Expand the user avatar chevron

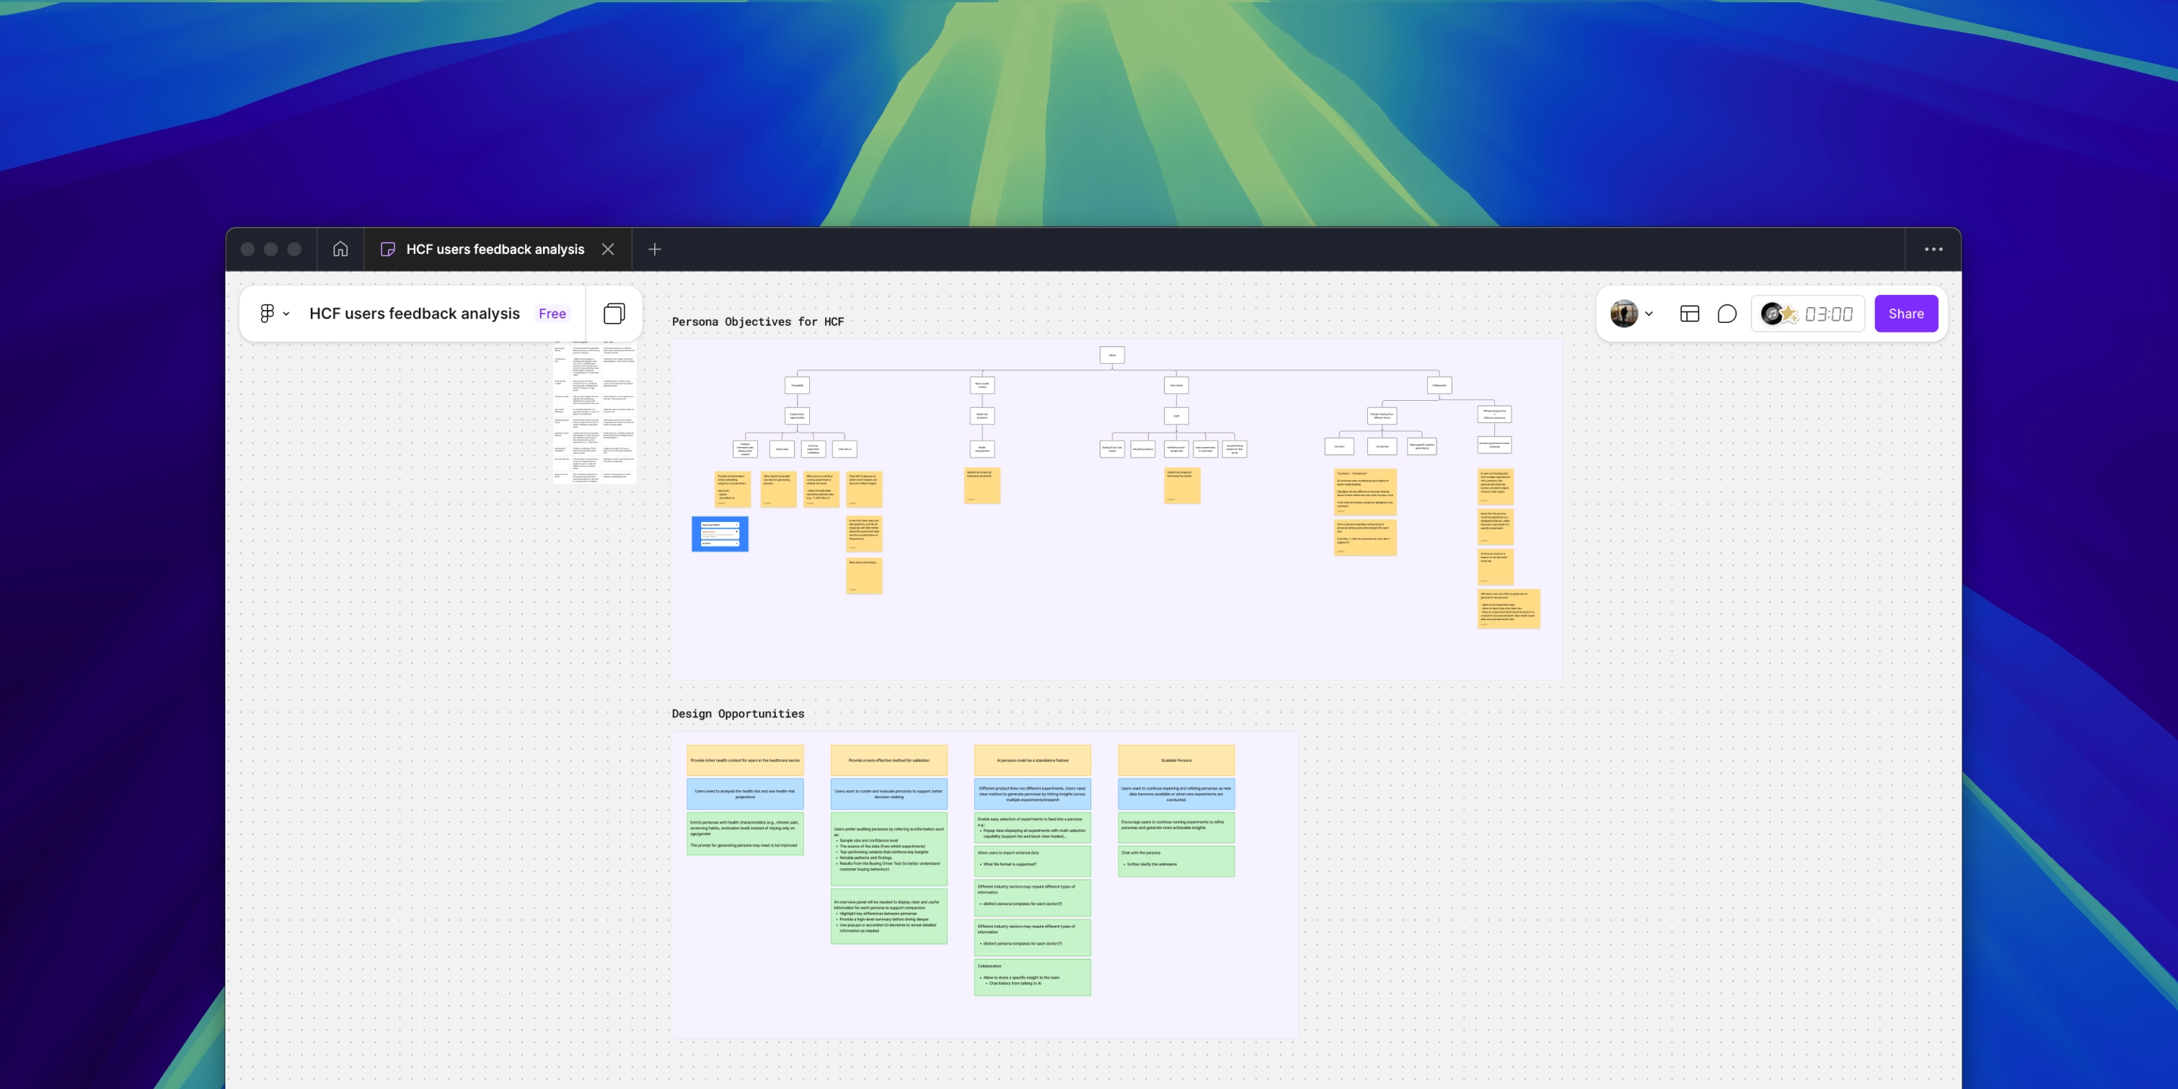1649,314
